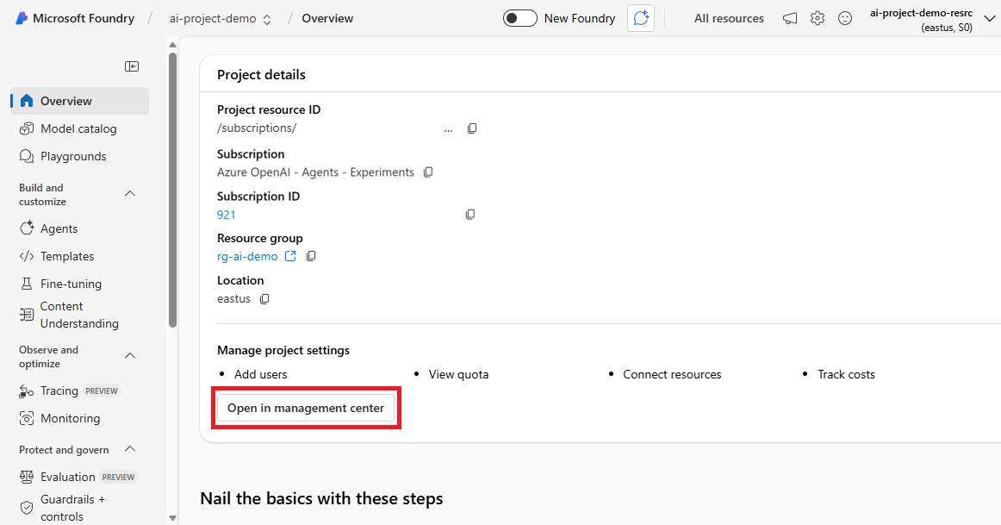
Task: Expand the ai-project-demo-resrc resource dropdown
Action: click(990, 19)
